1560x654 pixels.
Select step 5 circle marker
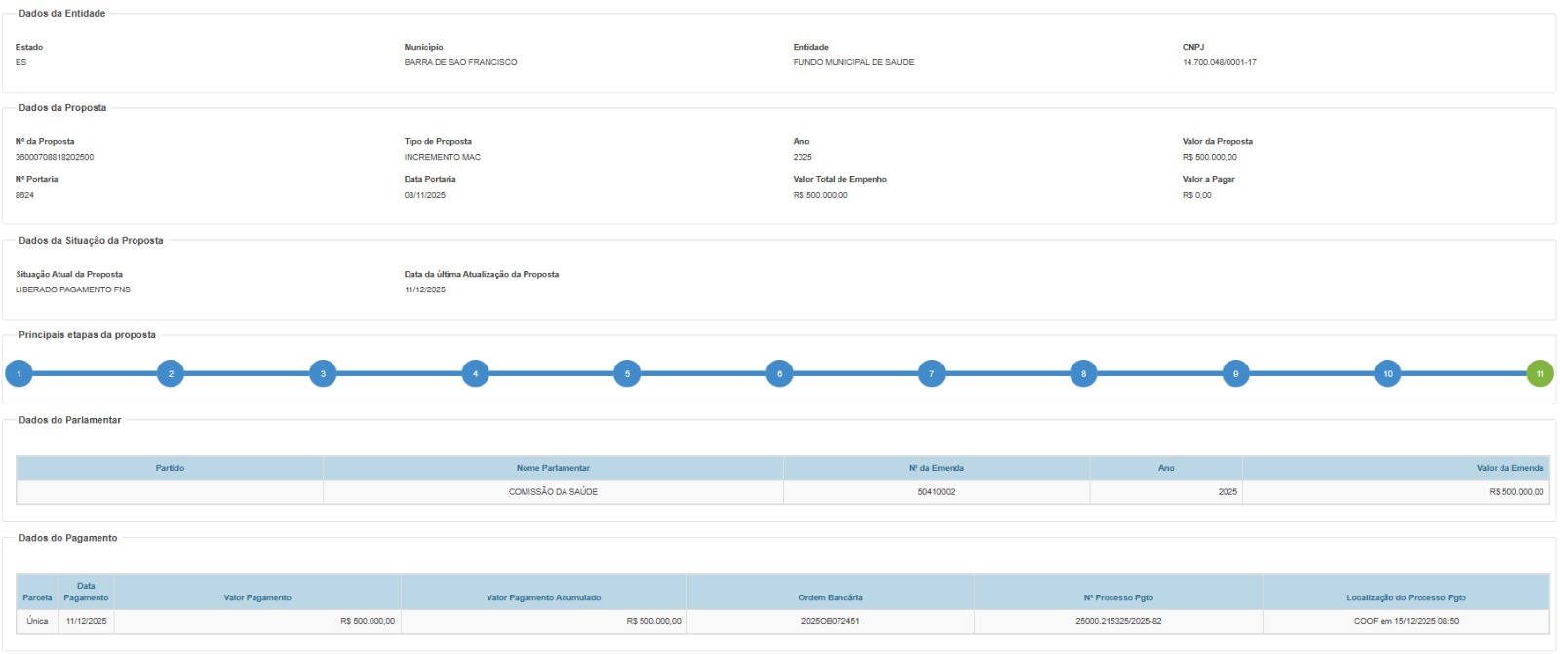(627, 373)
